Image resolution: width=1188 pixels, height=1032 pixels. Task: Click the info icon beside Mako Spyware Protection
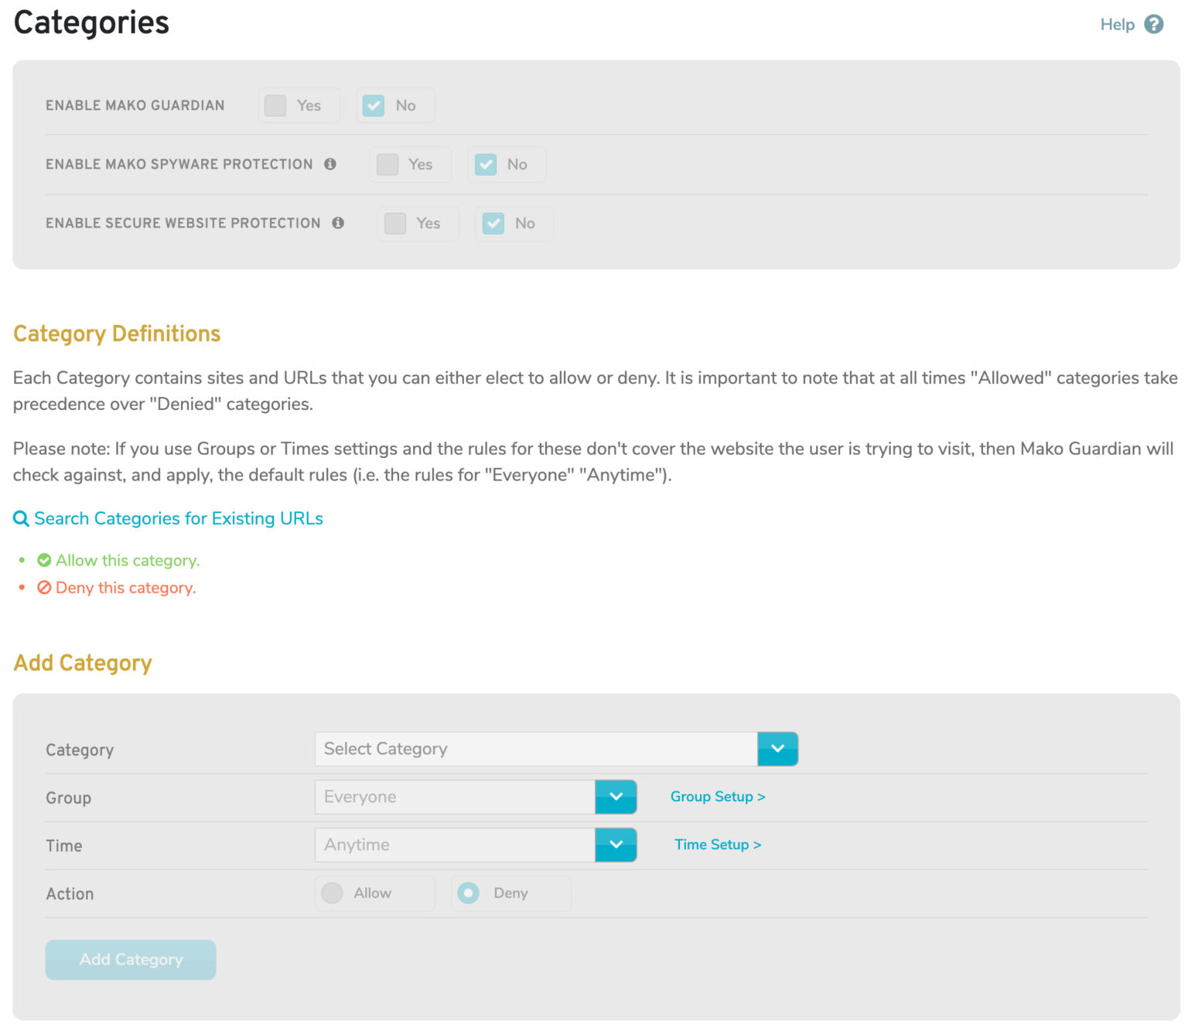point(332,164)
